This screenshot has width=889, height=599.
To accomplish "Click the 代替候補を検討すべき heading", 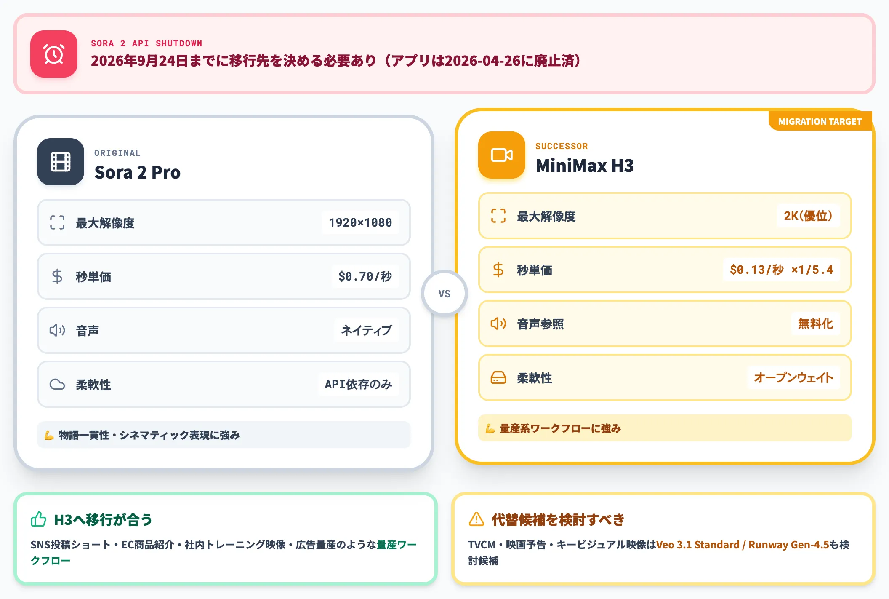I will [558, 519].
